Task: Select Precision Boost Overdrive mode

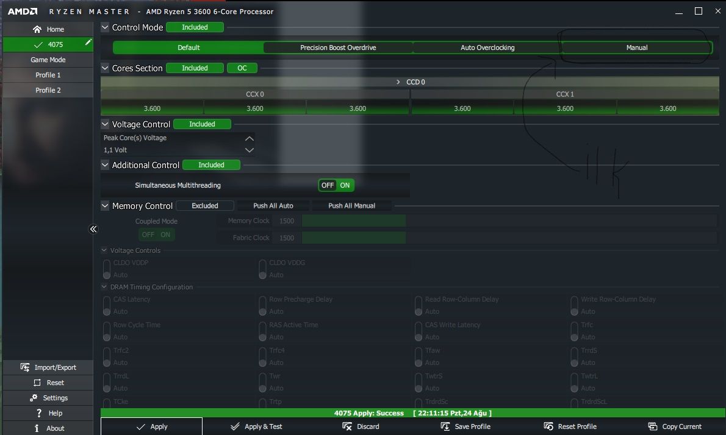Action: click(338, 48)
